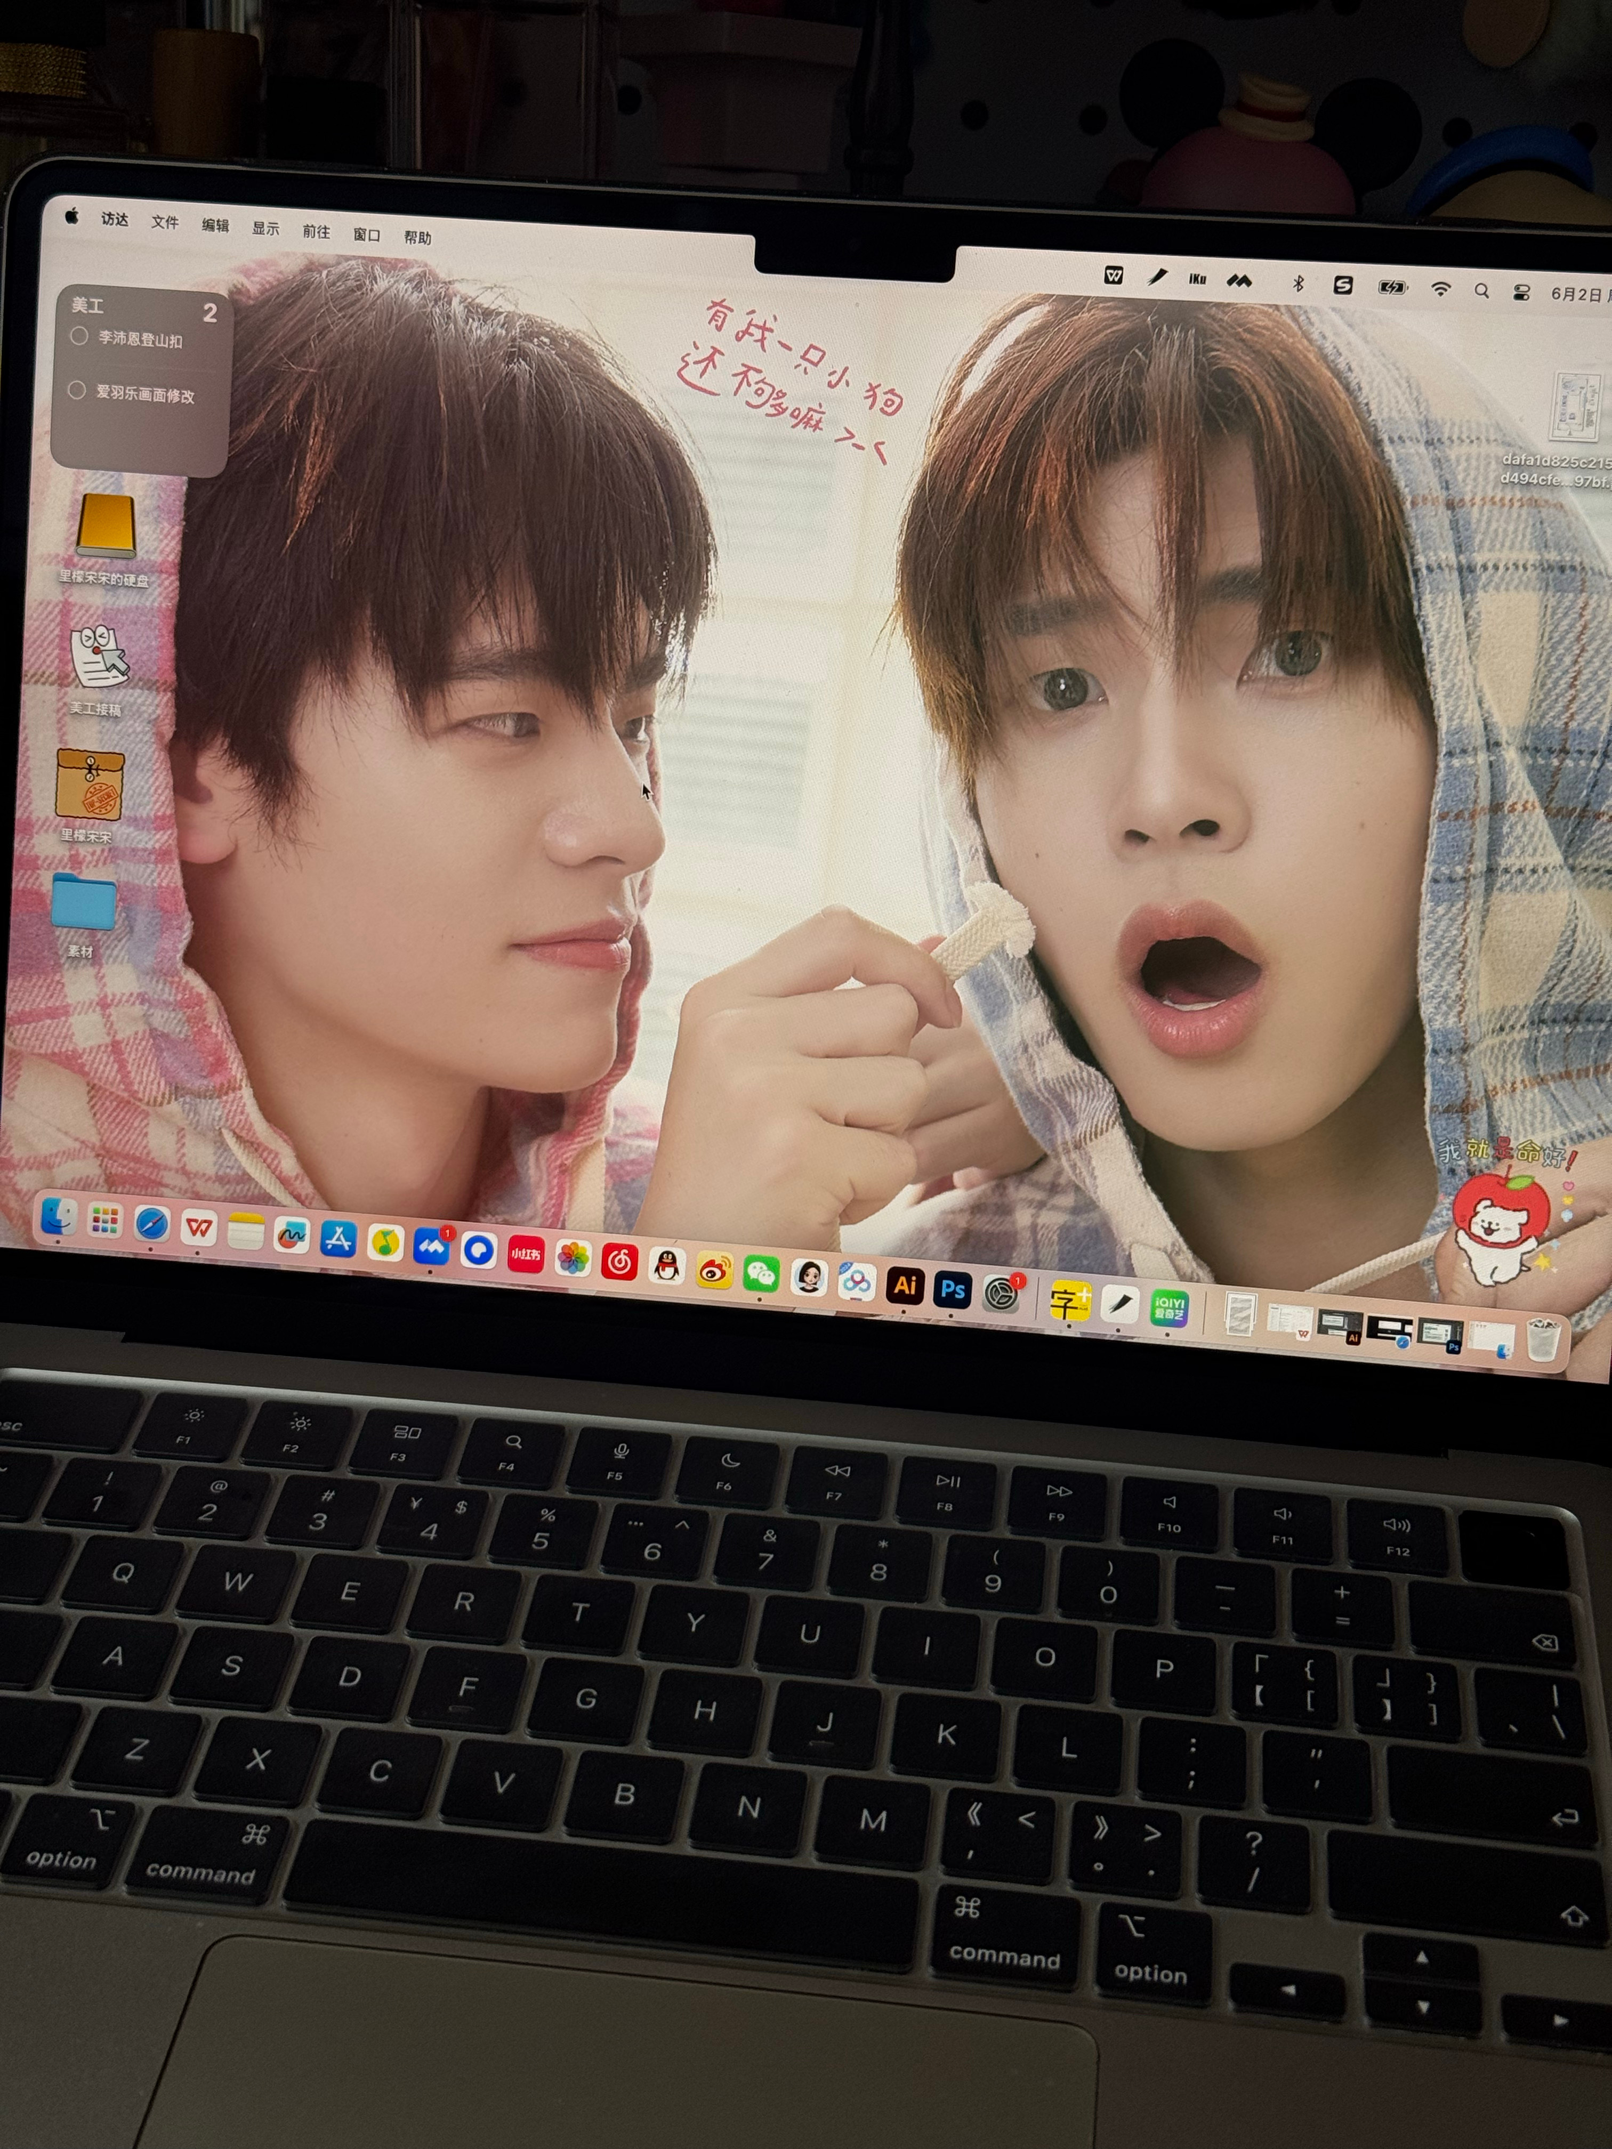Open the 帮助 menu
The width and height of the screenshot is (1612, 2149).
(x=418, y=237)
